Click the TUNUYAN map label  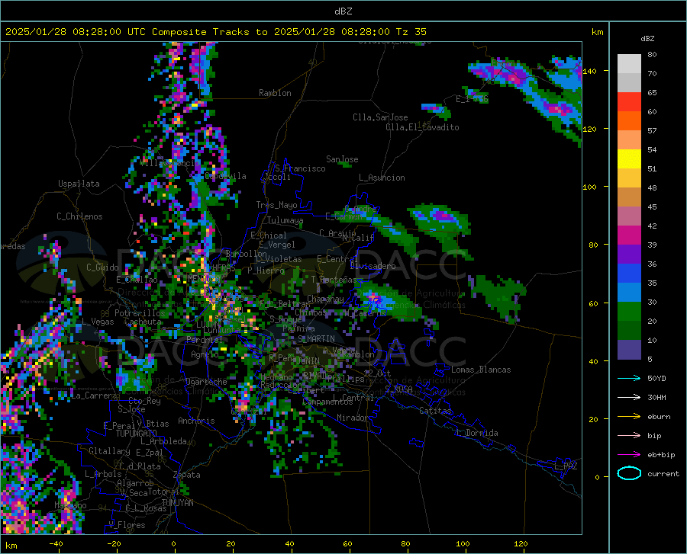[177, 503]
